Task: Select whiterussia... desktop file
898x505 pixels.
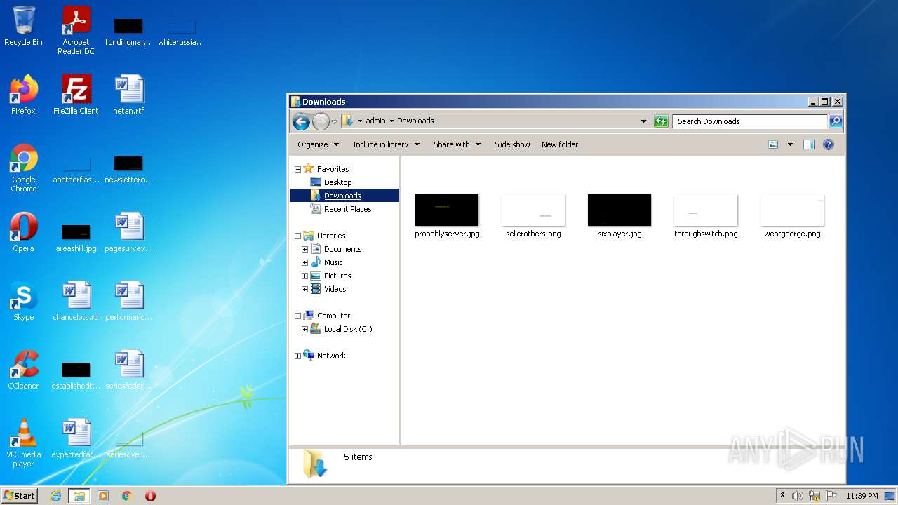Action: pyautogui.click(x=181, y=32)
